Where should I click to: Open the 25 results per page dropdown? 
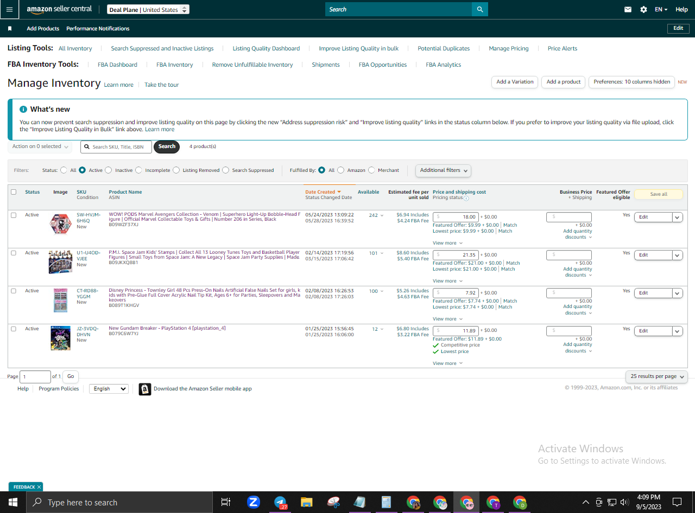click(x=656, y=376)
